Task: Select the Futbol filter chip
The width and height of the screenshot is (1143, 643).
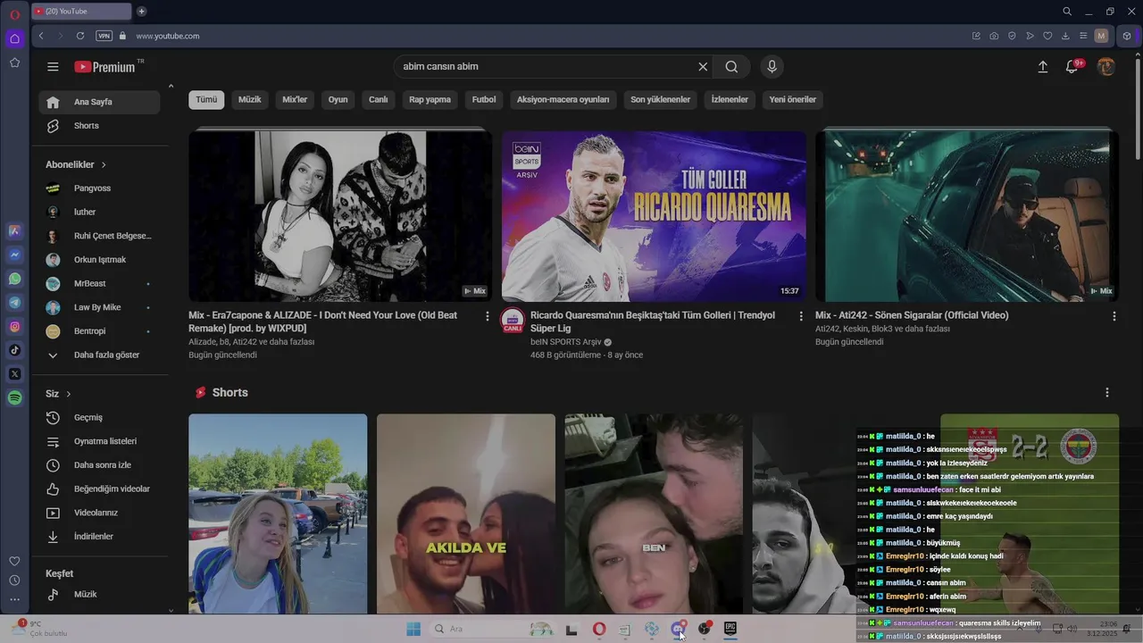Action: 484,100
